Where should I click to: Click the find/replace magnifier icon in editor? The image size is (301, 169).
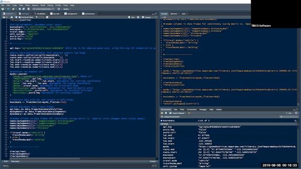click(37, 17)
